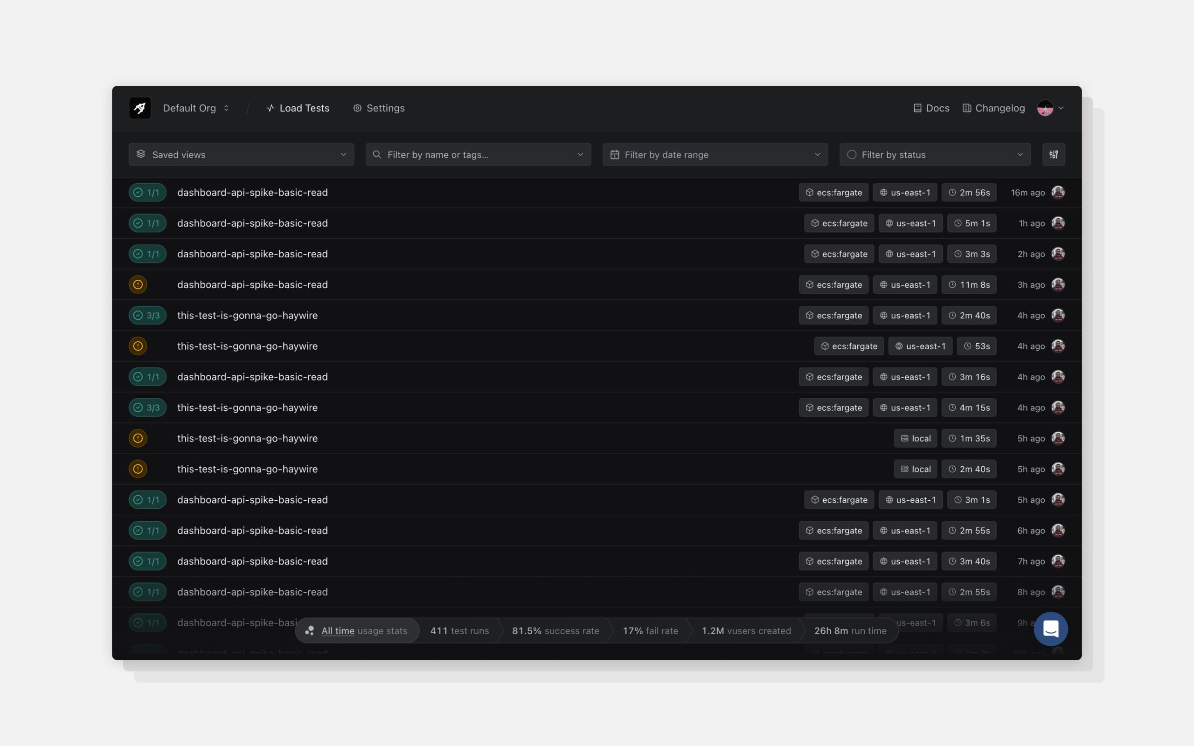Open the Changelog link
Screen dimensions: 1194x746
[x=993, y=108]
